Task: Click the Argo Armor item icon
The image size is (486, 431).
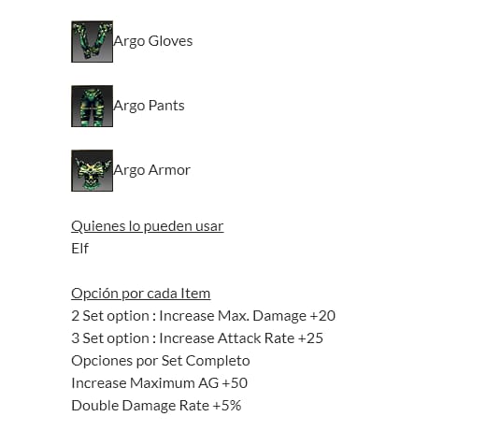Action: tap(92, 170)
